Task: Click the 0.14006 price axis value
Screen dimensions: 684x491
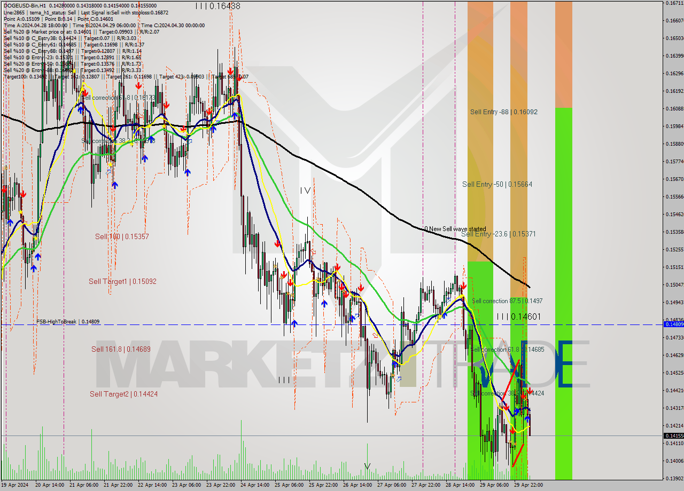Action: tap(674, 461)
